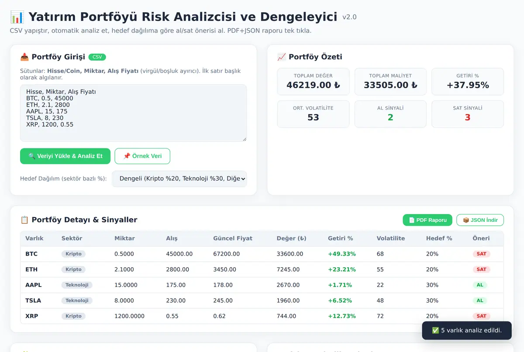524x352 pixels.
Task: Click the SAT badge in BTC row
Action: 481,254
